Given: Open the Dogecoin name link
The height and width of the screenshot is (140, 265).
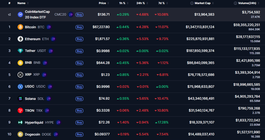Looking at the screenshot, I should click(32, 134).
